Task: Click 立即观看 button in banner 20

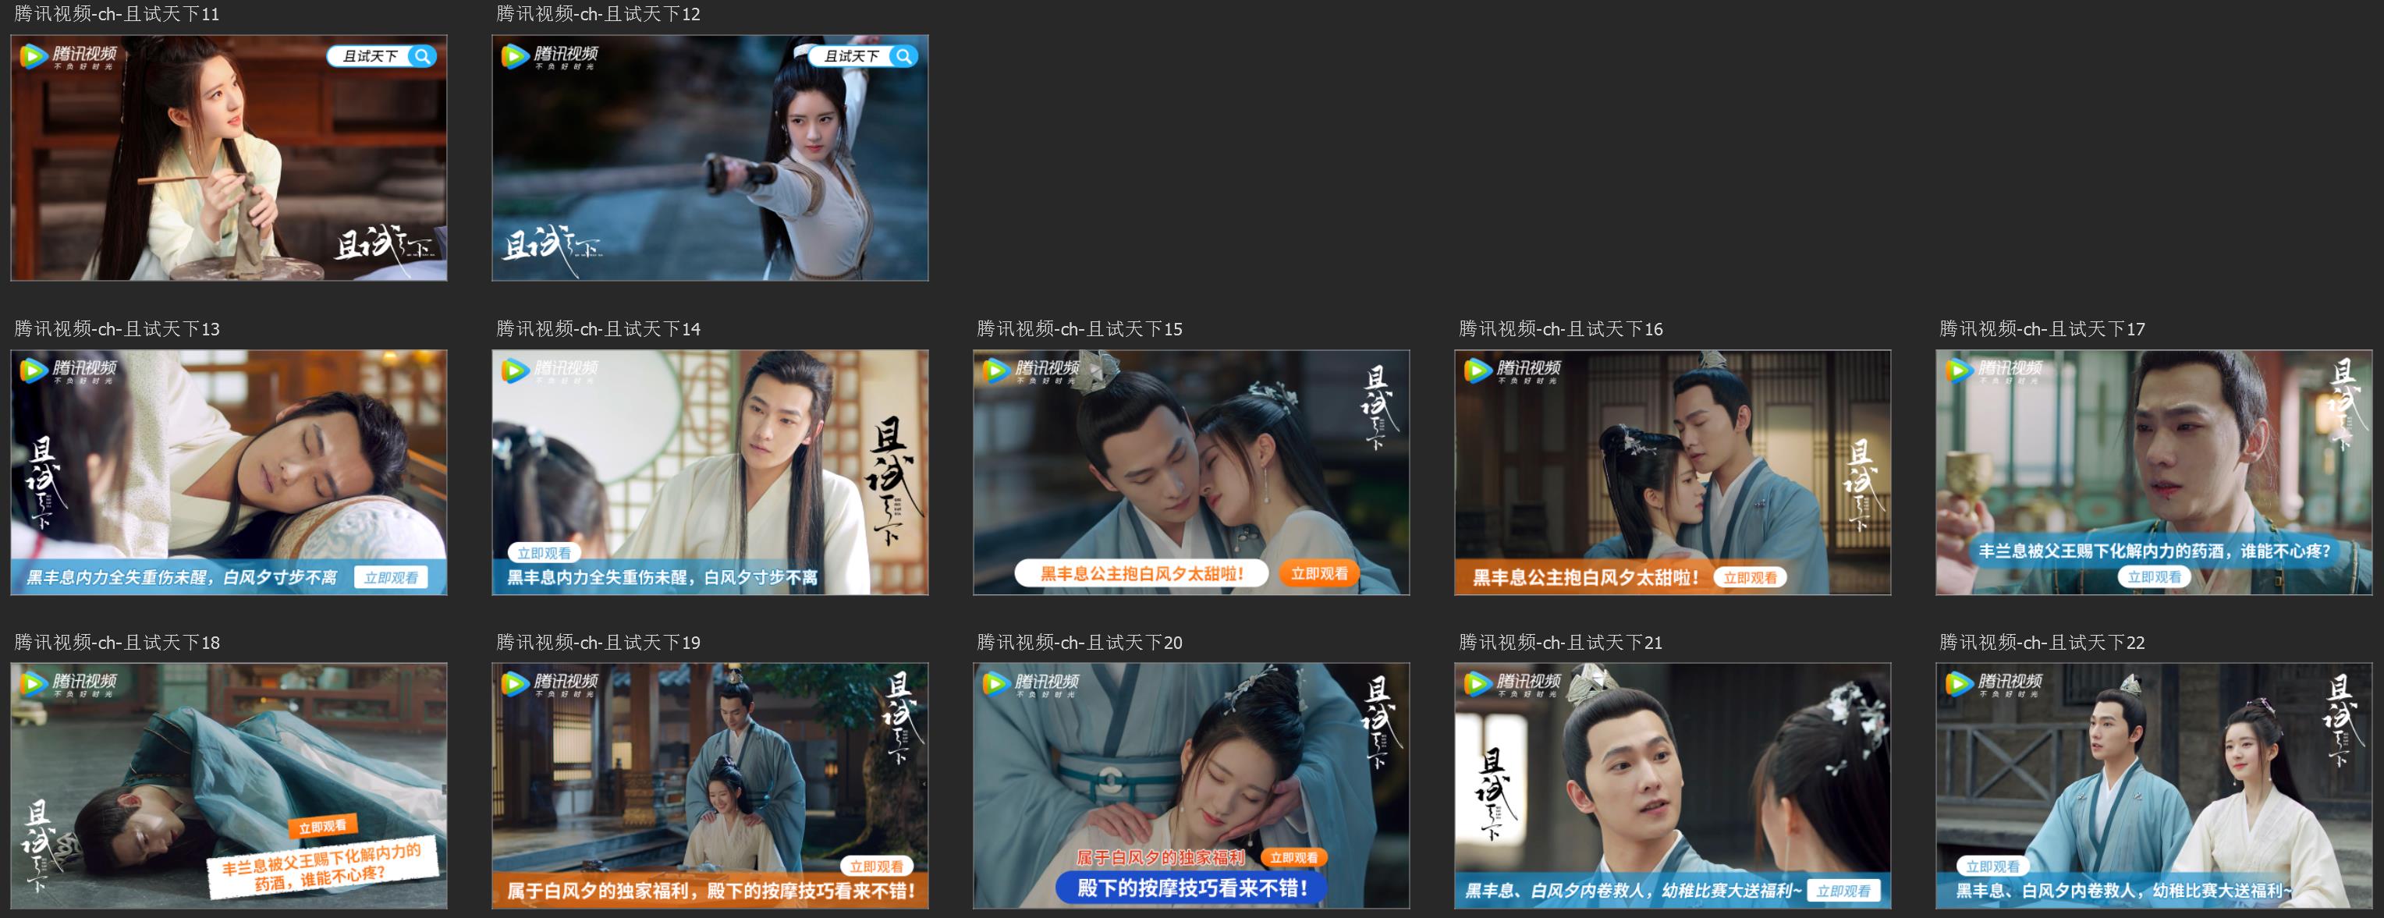Action: click(1293, 858)
